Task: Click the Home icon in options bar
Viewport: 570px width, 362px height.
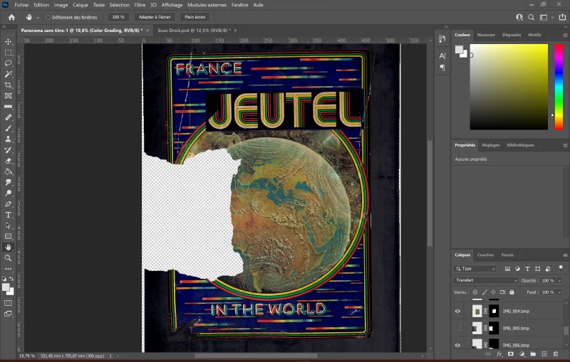Action: pos(11,16)
